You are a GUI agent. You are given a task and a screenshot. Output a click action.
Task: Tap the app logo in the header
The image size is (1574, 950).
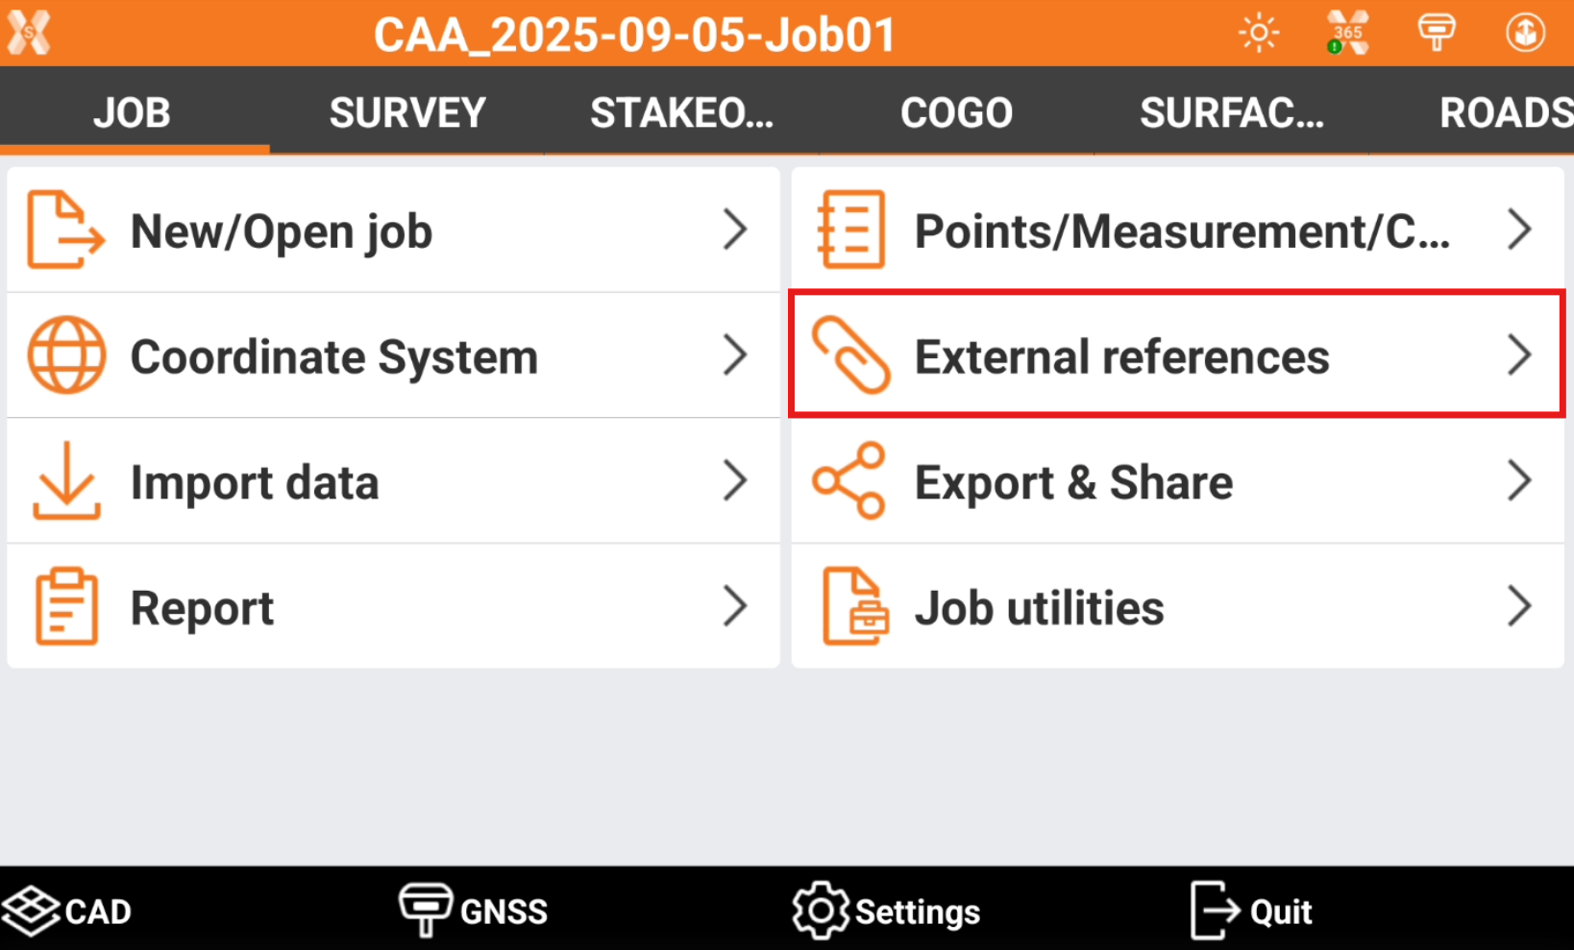coord(29,34)
